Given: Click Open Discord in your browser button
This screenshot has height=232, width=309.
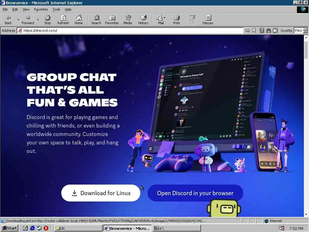Looking at the screenshot, I should [195, 193].
